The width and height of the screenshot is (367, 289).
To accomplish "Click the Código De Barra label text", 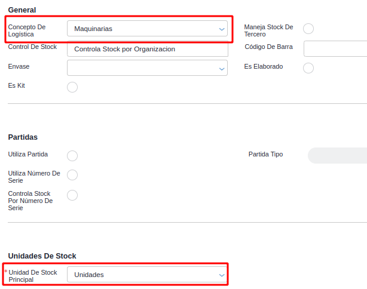I will click(x=268, y=47).
